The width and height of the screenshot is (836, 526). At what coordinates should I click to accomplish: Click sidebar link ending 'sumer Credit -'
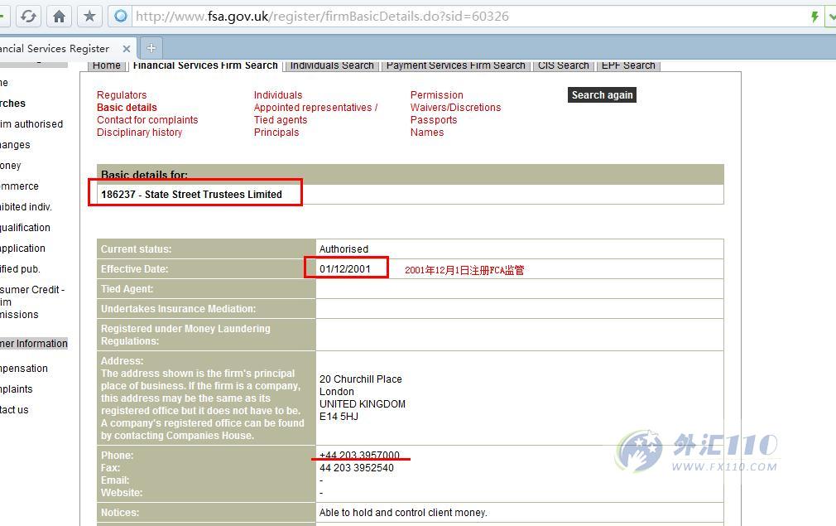(x=32, y=290)
